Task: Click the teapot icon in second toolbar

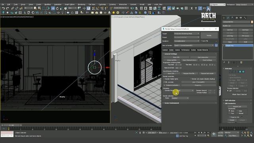Action: coord(68,12)
